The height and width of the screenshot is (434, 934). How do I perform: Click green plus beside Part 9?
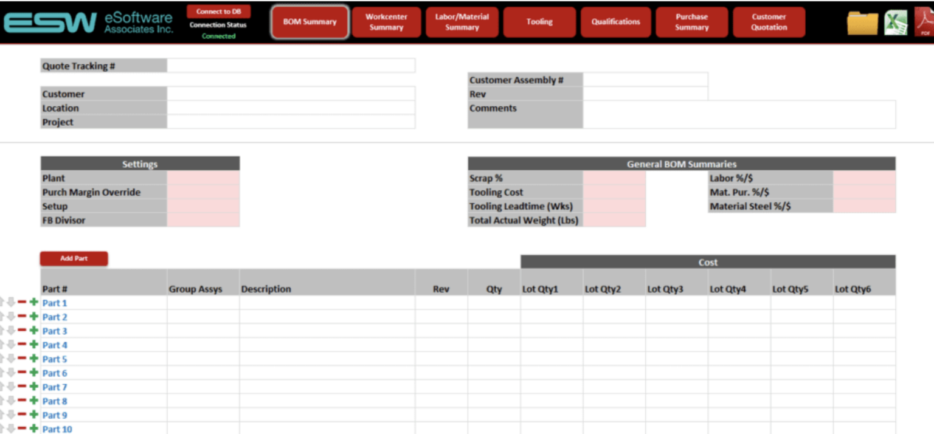tap(33, 415)
